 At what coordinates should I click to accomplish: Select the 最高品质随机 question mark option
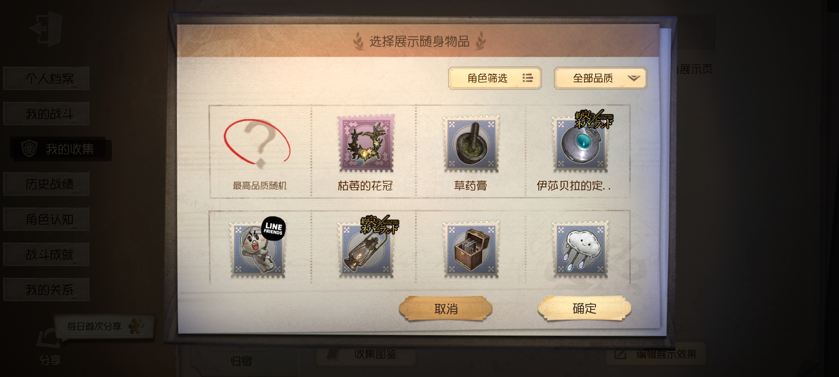[259, 152]
